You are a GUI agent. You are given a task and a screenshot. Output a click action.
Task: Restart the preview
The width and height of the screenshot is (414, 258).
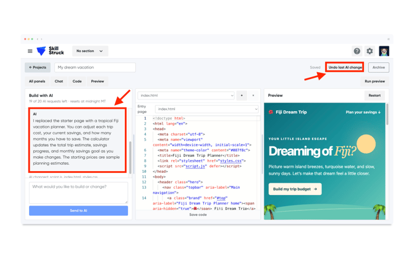click(x=374, y=96)
